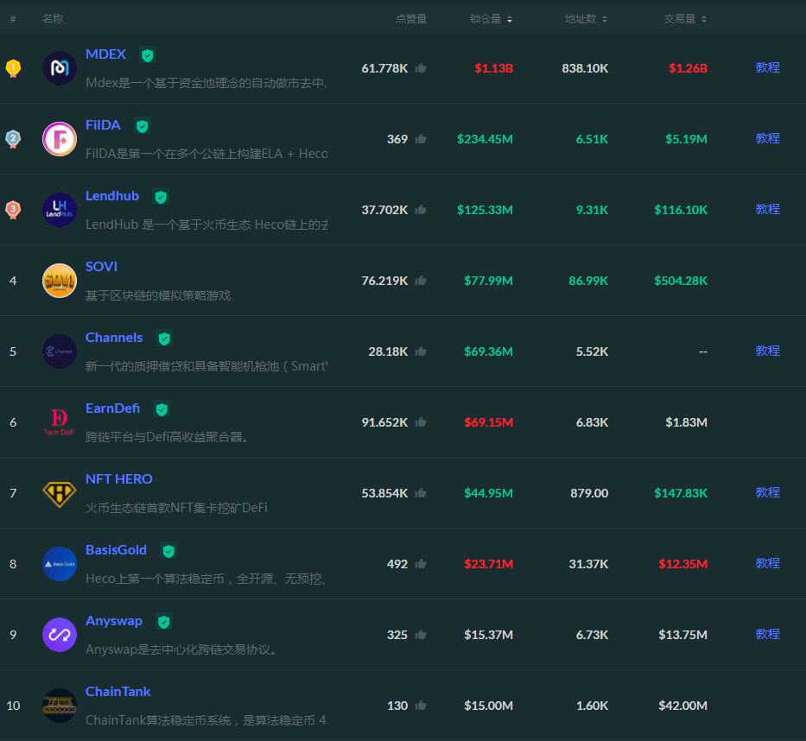Click the Anyswap project logo
Image resolution: width=806 pixels, height=741 pixels.
pyautogui.click(x=59, y=635)
